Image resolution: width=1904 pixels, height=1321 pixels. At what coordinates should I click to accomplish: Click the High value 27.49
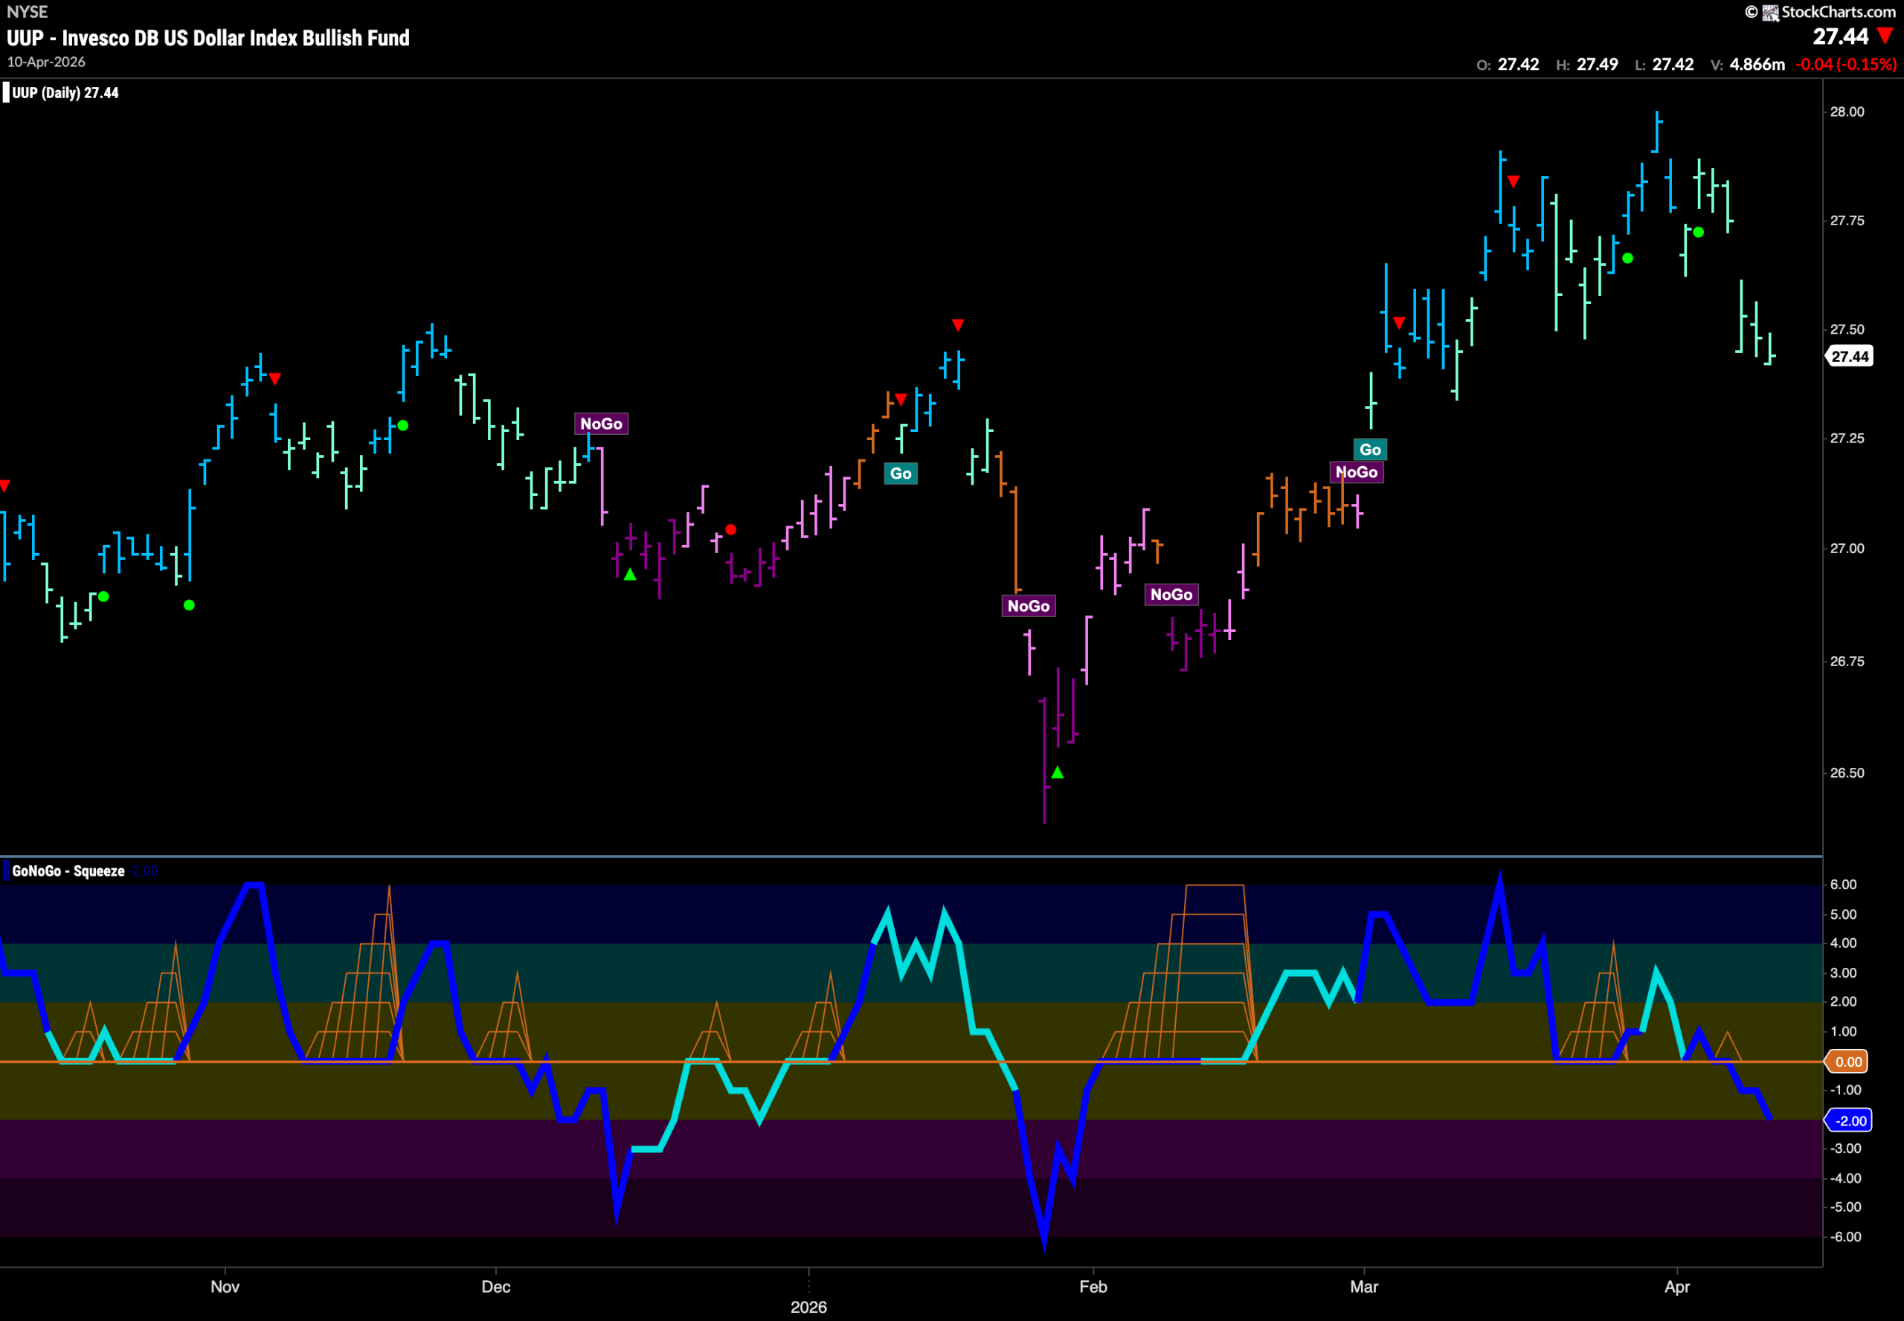coord(1598,65)
